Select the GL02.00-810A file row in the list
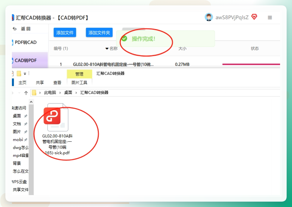 [x=164, y=64]
